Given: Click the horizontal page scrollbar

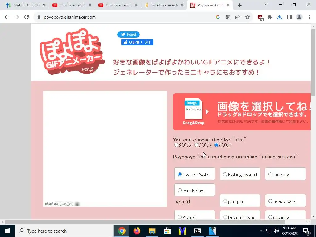Looking at the screenshot, I should 145,222.
